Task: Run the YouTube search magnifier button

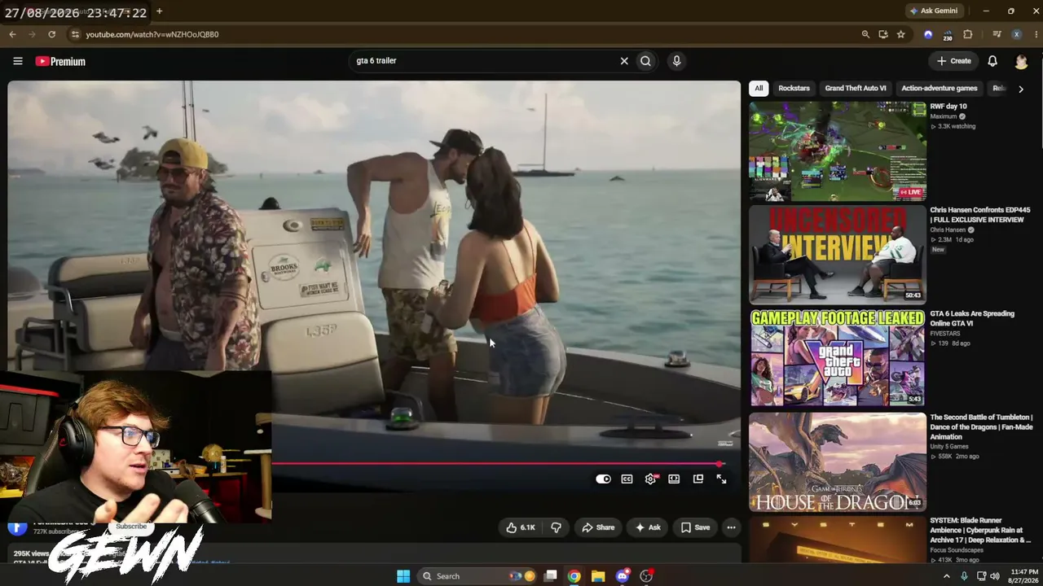Action: coord(645,61)
